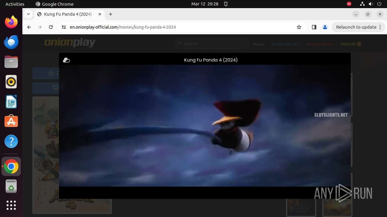
Task: Open Ubuntu Software from the dock
Action: tap(11, 121)
